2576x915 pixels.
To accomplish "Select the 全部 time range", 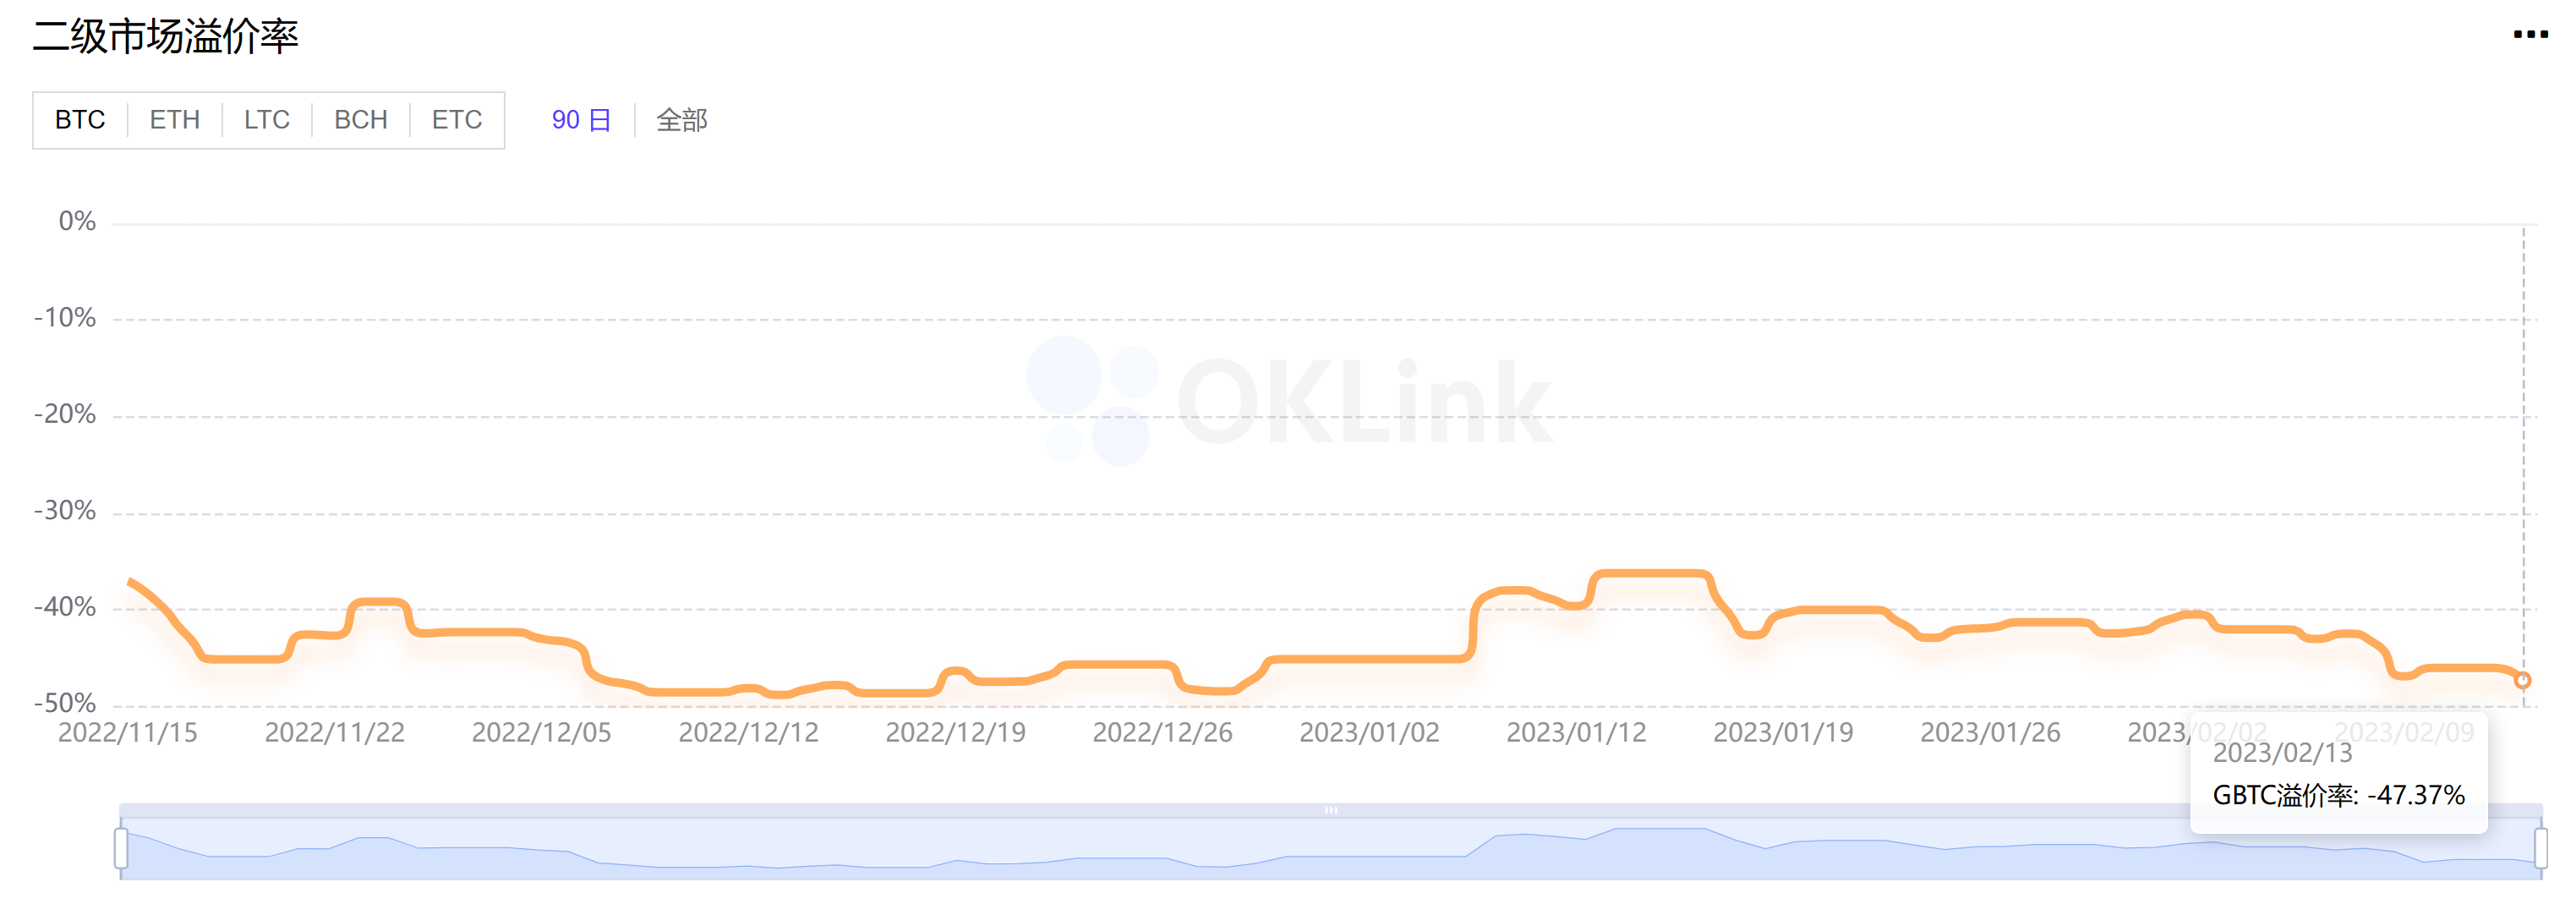I will [681, 120].
